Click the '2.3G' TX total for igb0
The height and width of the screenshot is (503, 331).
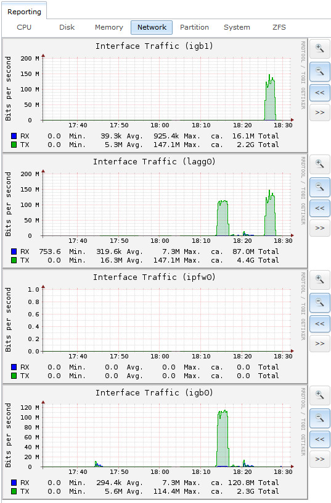pos(246,491)
